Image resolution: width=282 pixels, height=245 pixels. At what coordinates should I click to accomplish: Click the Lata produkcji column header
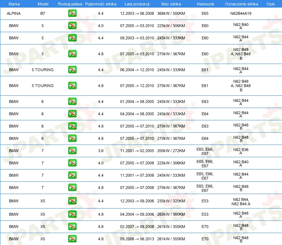point(137,4)
